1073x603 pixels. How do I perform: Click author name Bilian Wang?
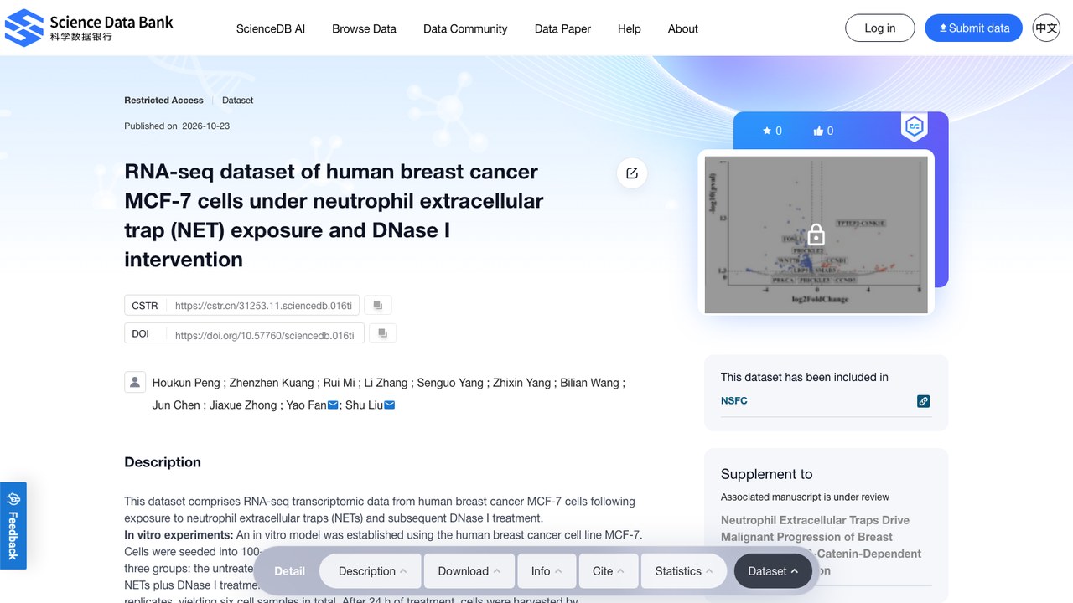tap(590, 383)
